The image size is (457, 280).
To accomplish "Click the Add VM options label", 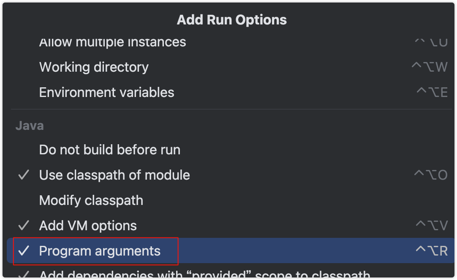I will 88,226.
